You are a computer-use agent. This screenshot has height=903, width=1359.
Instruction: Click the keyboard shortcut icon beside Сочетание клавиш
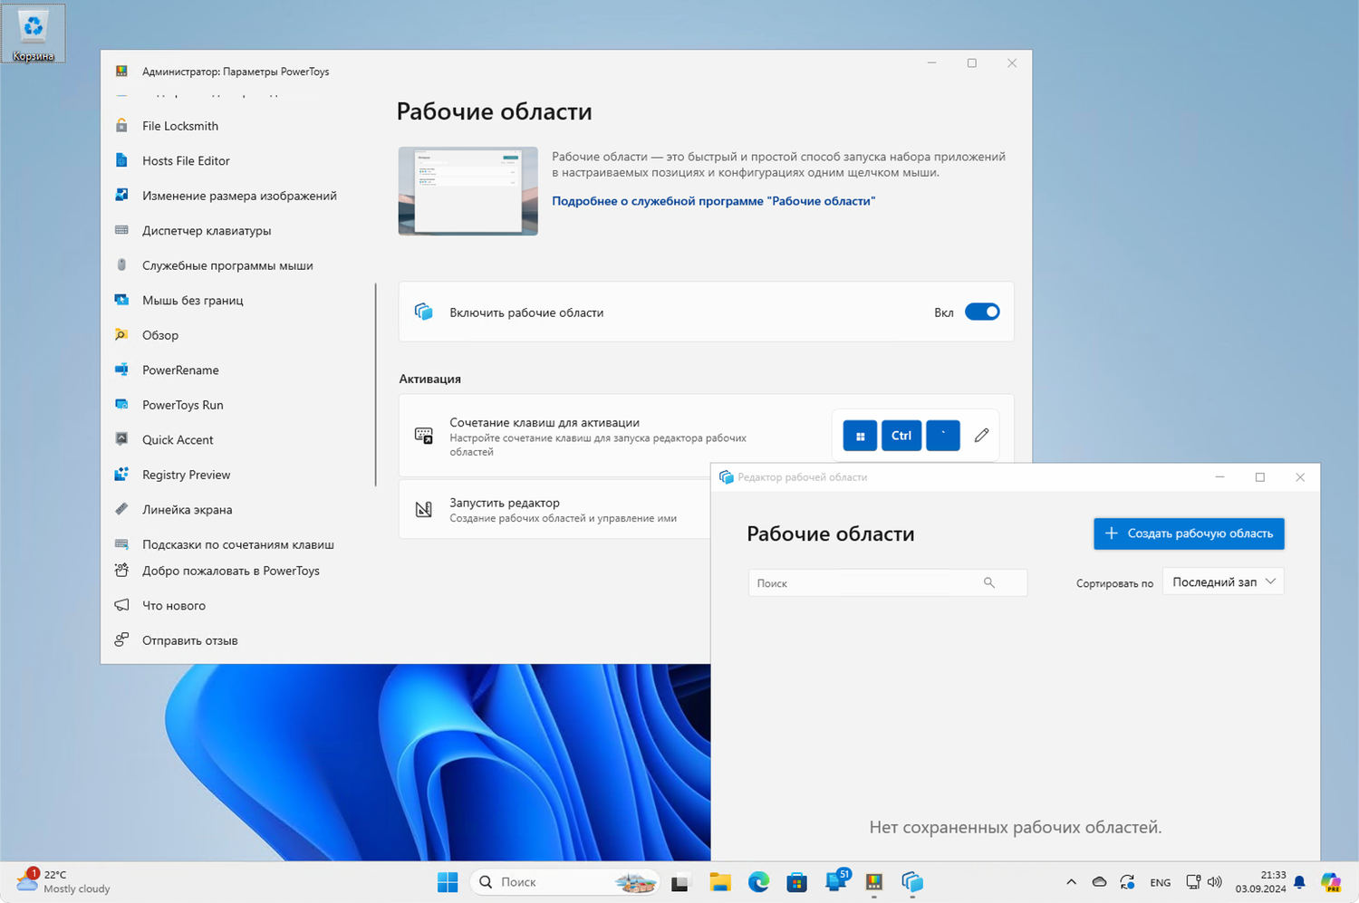pos(423,436)
